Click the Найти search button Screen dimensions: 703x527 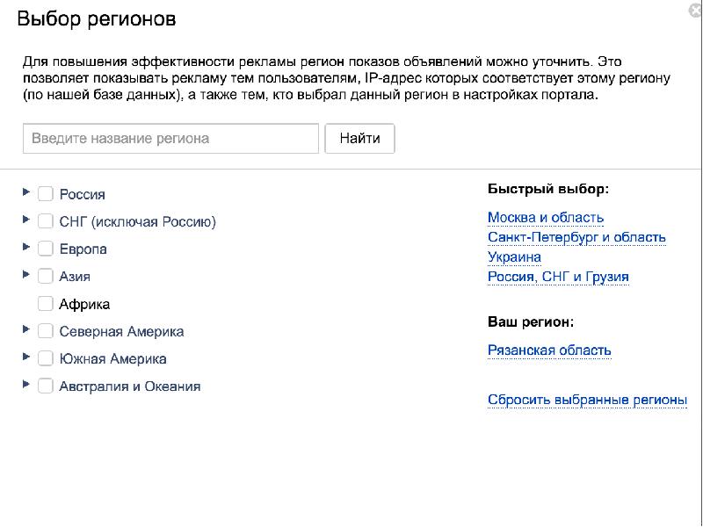pos(359,139)
